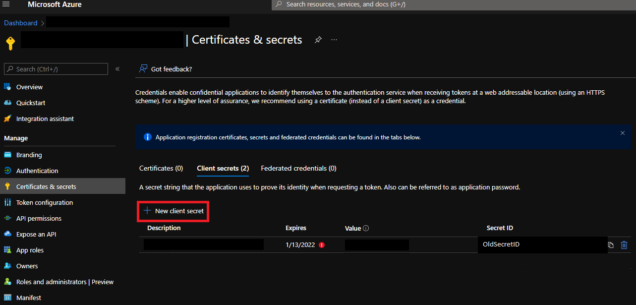
Task: Select the OldSecretID cell text
Action: [x=501, y=244]
